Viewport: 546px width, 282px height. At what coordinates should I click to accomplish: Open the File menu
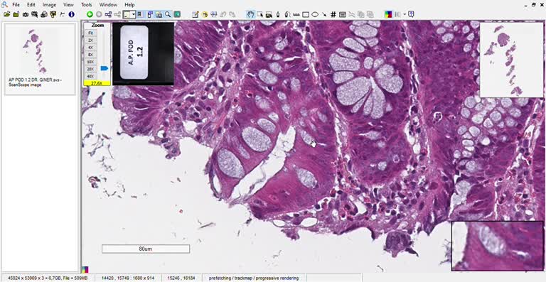tap(16, 5)
